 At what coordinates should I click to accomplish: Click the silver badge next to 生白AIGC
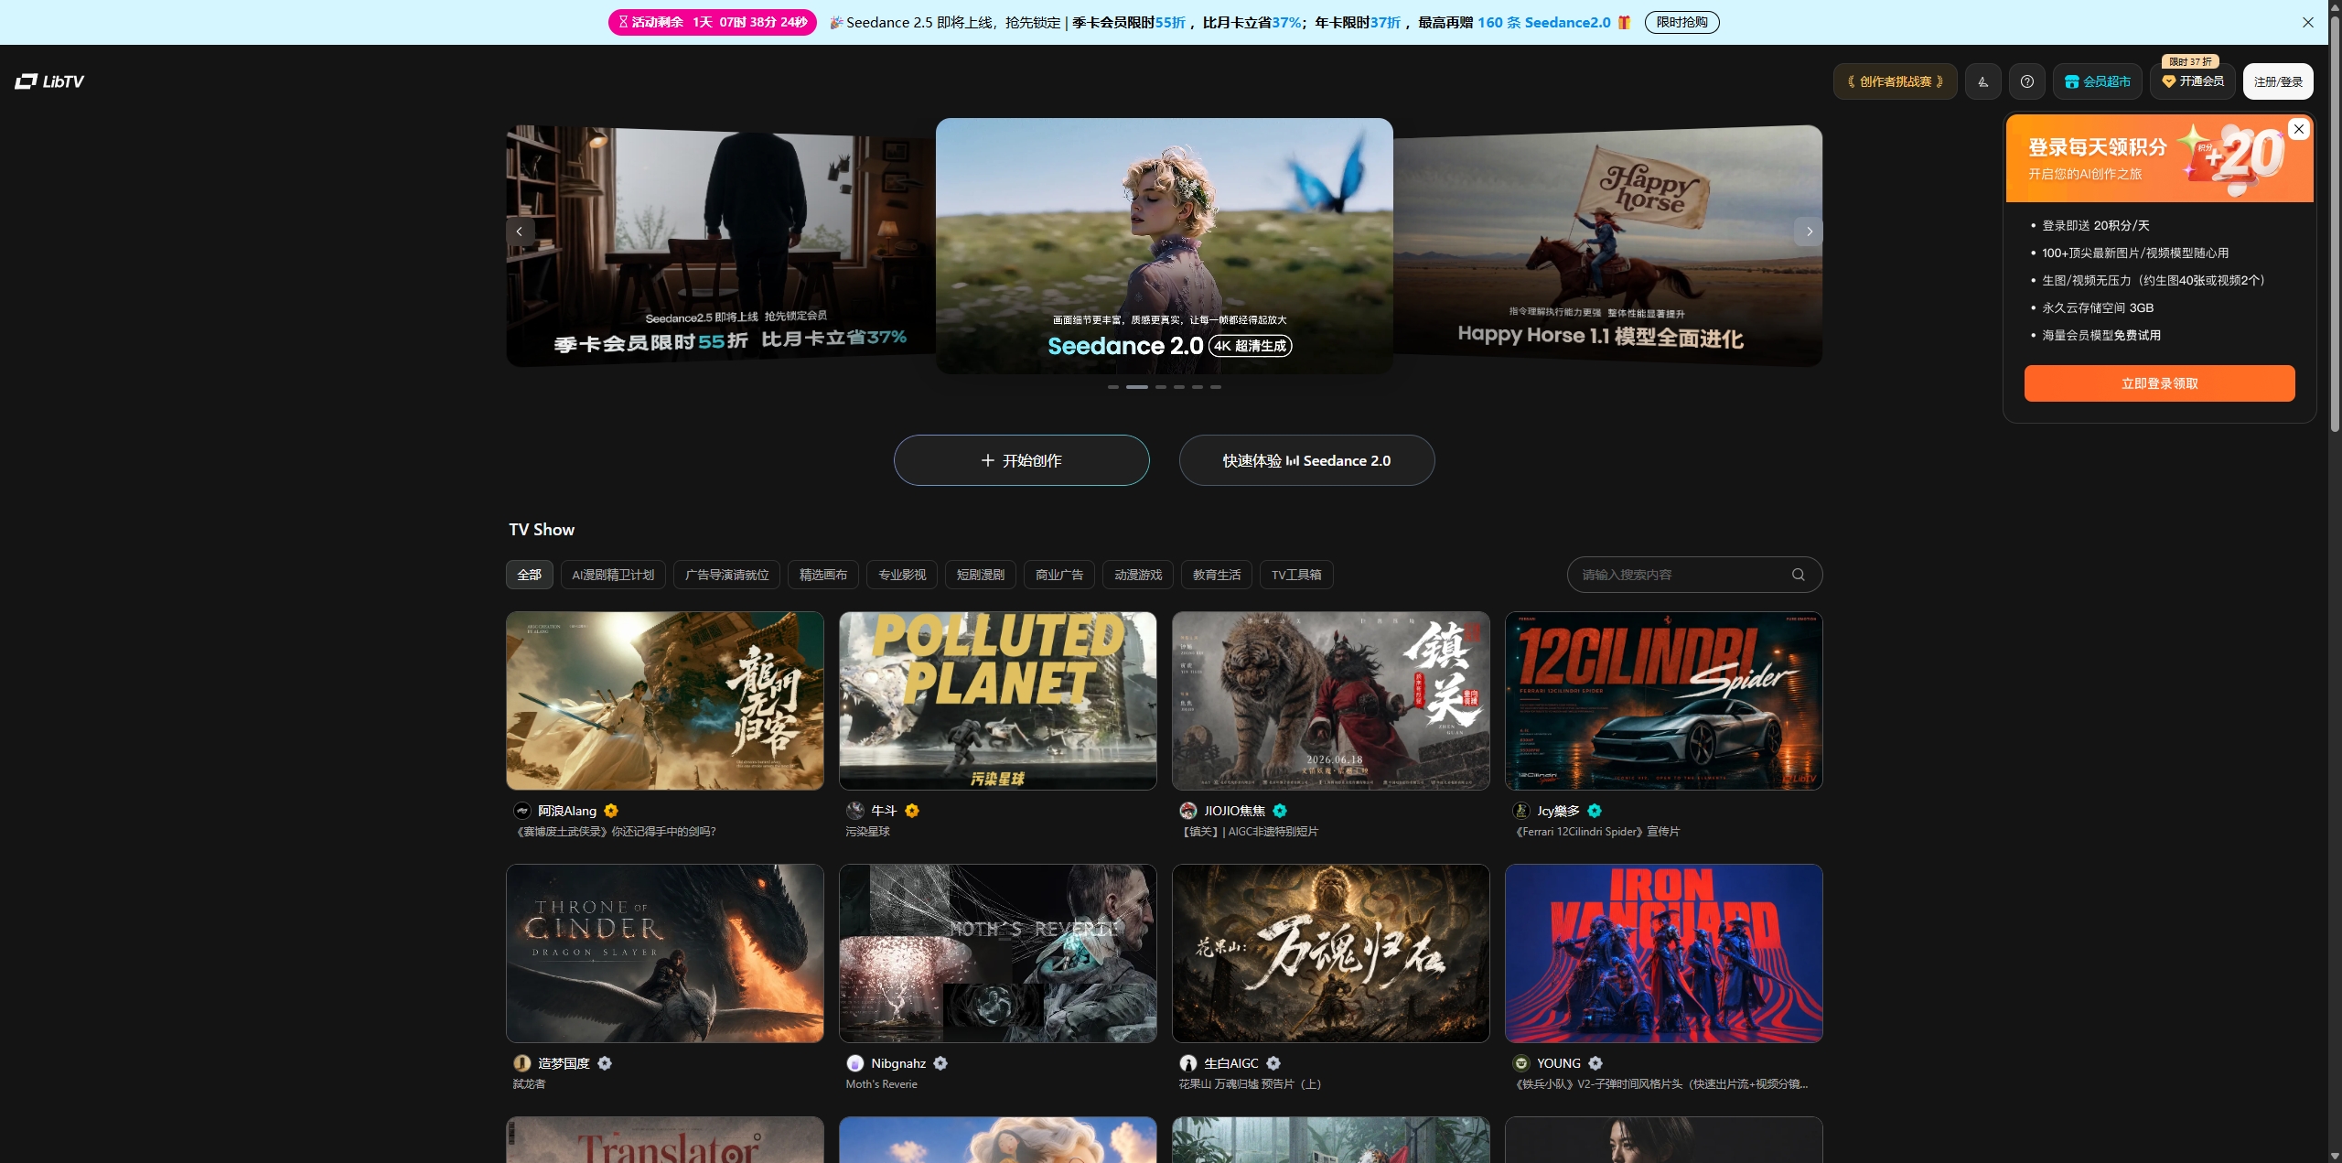pos(1273,1063)
